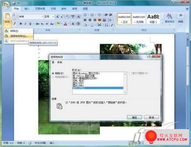Click the center alignment icon
Screen dimensions: 191x147
90,20
